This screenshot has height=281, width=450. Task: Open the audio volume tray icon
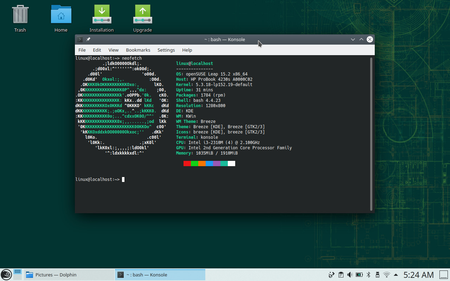click(350, 275)
